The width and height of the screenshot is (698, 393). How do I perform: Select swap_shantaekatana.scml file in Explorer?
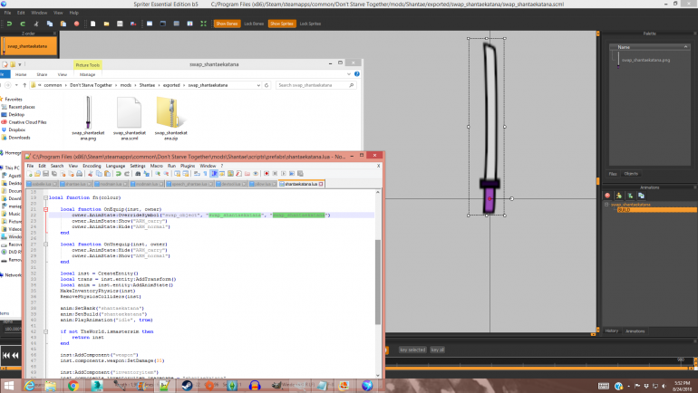pos(130,118)
